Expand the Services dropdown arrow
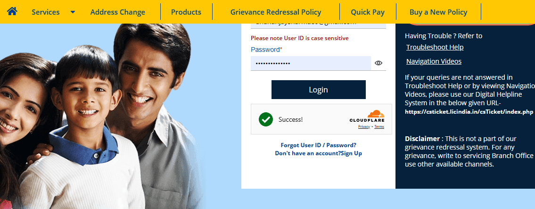 (x=73, y=12)
